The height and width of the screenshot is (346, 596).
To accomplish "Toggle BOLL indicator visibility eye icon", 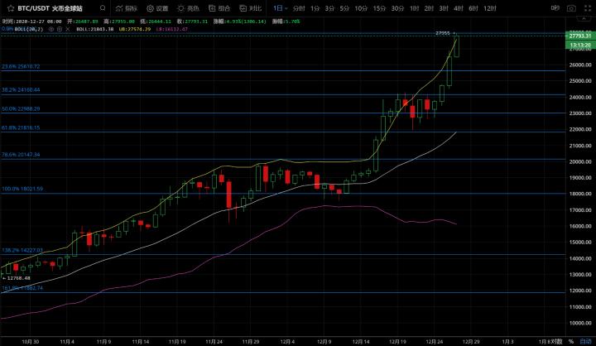I will pyautogui.click(x=51, y=29).
